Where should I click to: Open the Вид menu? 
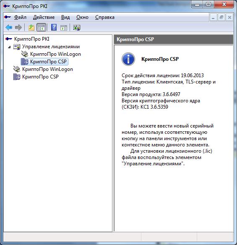click(65, 17)
